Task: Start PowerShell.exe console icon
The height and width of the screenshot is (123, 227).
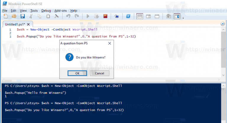Action: coord(128,16)
